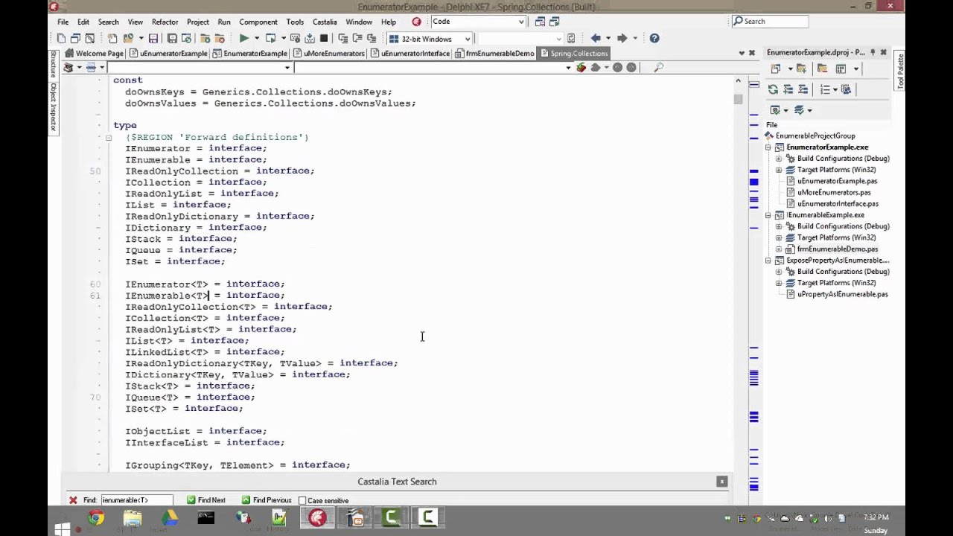Open the right method navigation combo box
The width and height of the screenshot is (953, 536).
point(434,68)
